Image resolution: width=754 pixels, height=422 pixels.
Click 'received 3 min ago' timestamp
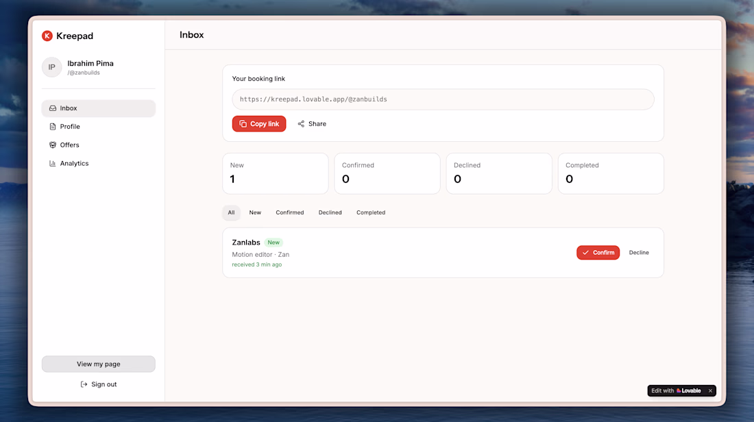point(257,265)
